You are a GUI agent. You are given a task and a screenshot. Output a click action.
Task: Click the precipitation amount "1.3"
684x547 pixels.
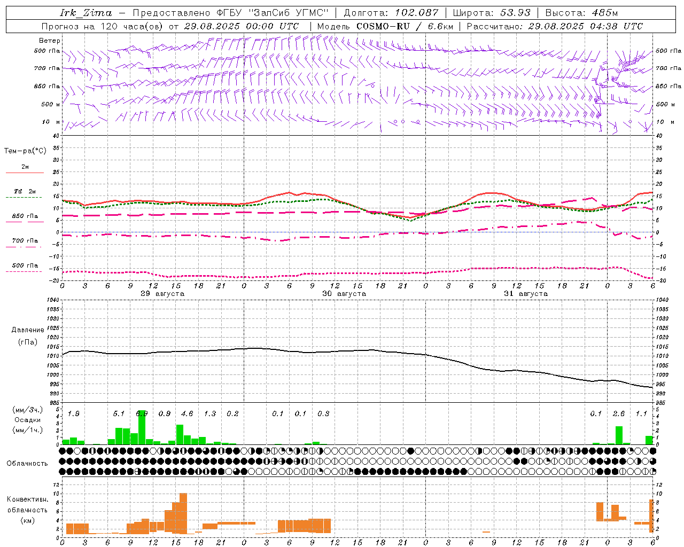point(210,414)
